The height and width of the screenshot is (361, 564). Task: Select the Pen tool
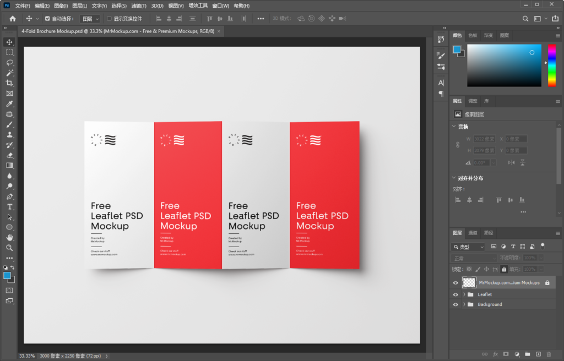[x=9, y=196]
